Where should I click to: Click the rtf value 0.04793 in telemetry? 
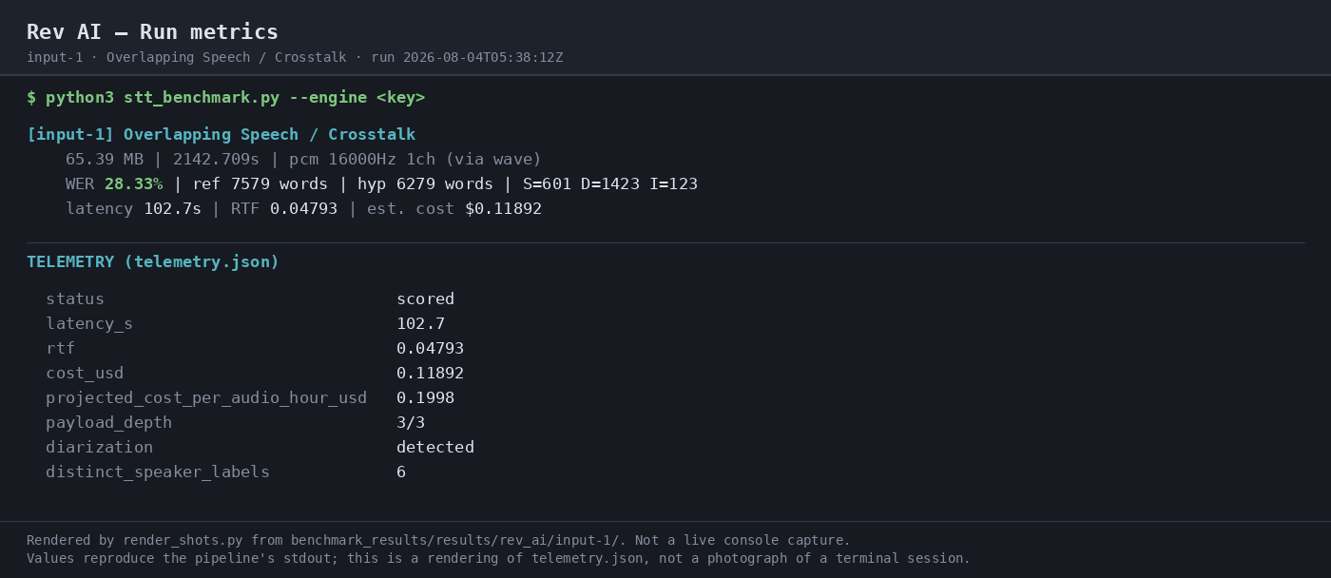(430, 349)
